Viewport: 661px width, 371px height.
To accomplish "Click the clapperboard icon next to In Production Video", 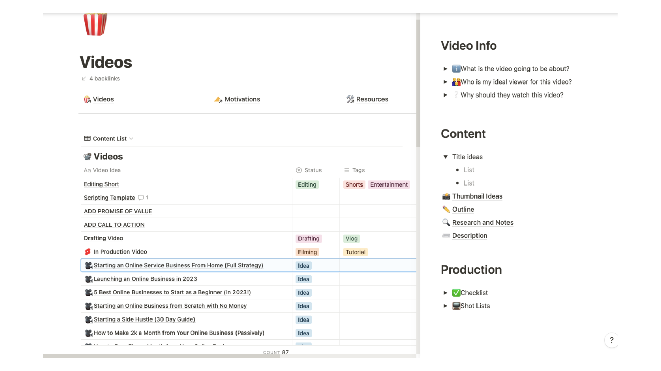I will 88,251.
